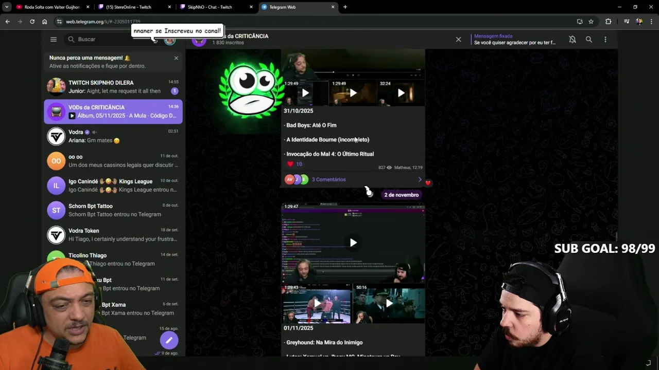Switch to the 'Roda Solta com Valter Guijhon' tab
The height and width of the screenshot is (370, 659).
(52, 7)
